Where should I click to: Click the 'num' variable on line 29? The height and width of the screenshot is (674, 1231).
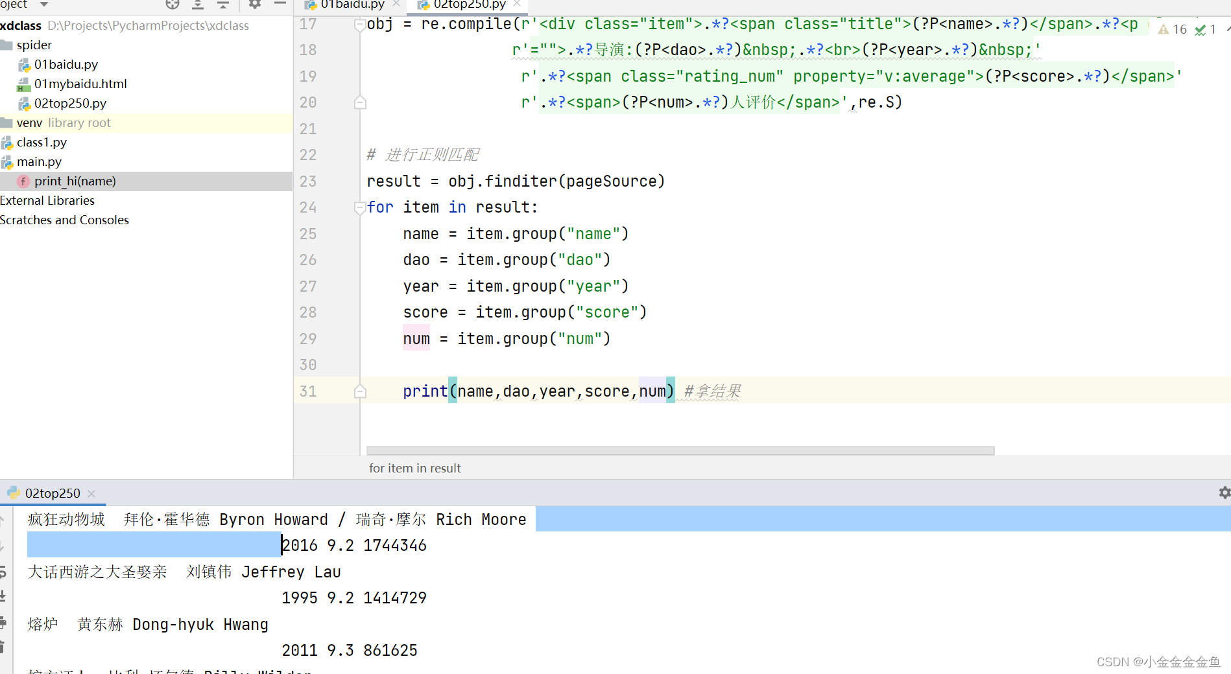[416, 339]
